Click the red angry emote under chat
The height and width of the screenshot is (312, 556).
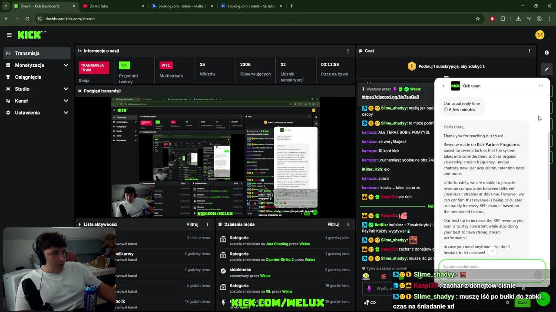pos(384,276)
